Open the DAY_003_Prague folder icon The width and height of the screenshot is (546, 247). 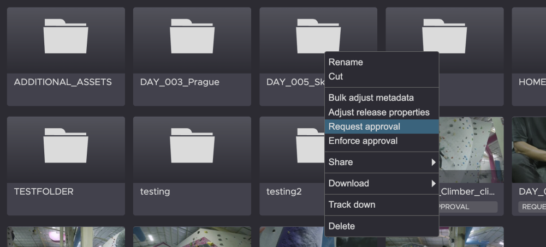pyautogui.click(x=192, y=36)
